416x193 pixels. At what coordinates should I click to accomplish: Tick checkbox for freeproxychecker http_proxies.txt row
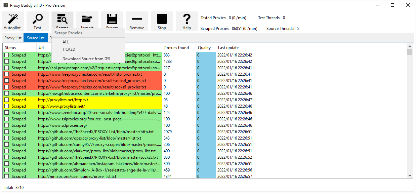[6, 74]
